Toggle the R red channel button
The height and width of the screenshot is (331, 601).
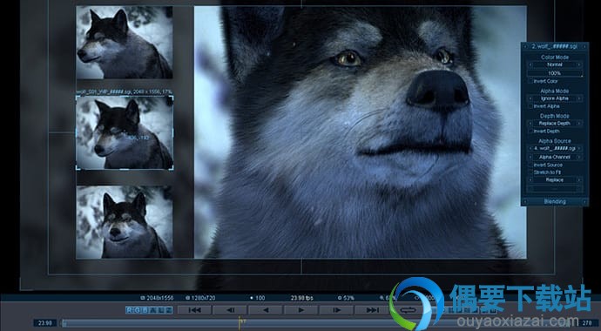point(130,310)
